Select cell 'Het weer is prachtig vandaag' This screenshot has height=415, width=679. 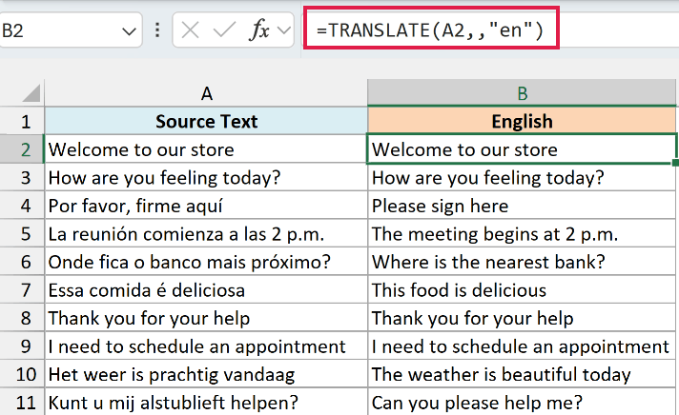[x=206, y=374]
